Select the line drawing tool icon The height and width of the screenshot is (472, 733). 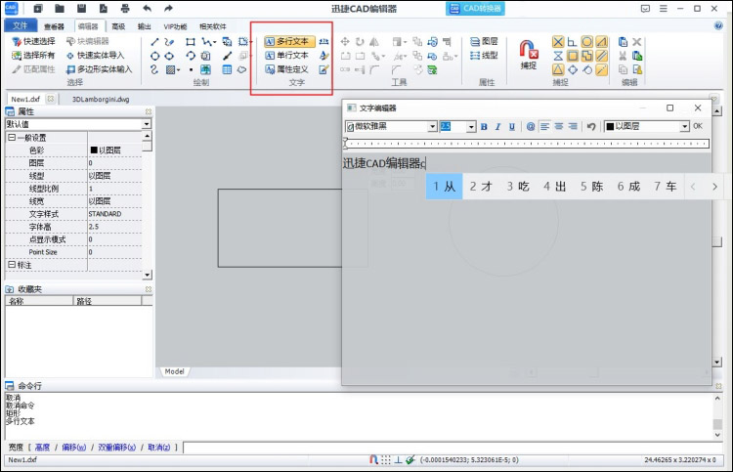point(154,42)
